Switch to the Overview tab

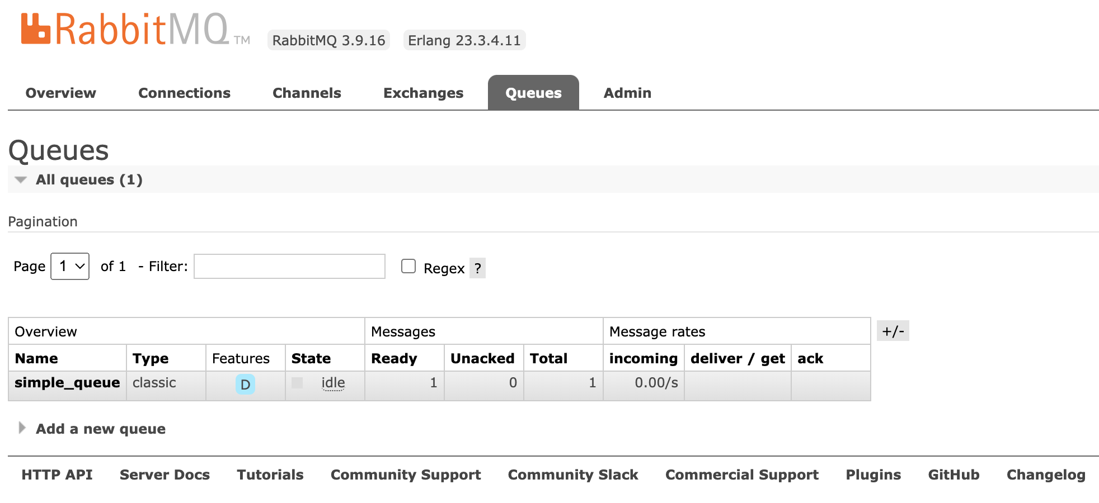pyautogui.click(x=60, y=93)
